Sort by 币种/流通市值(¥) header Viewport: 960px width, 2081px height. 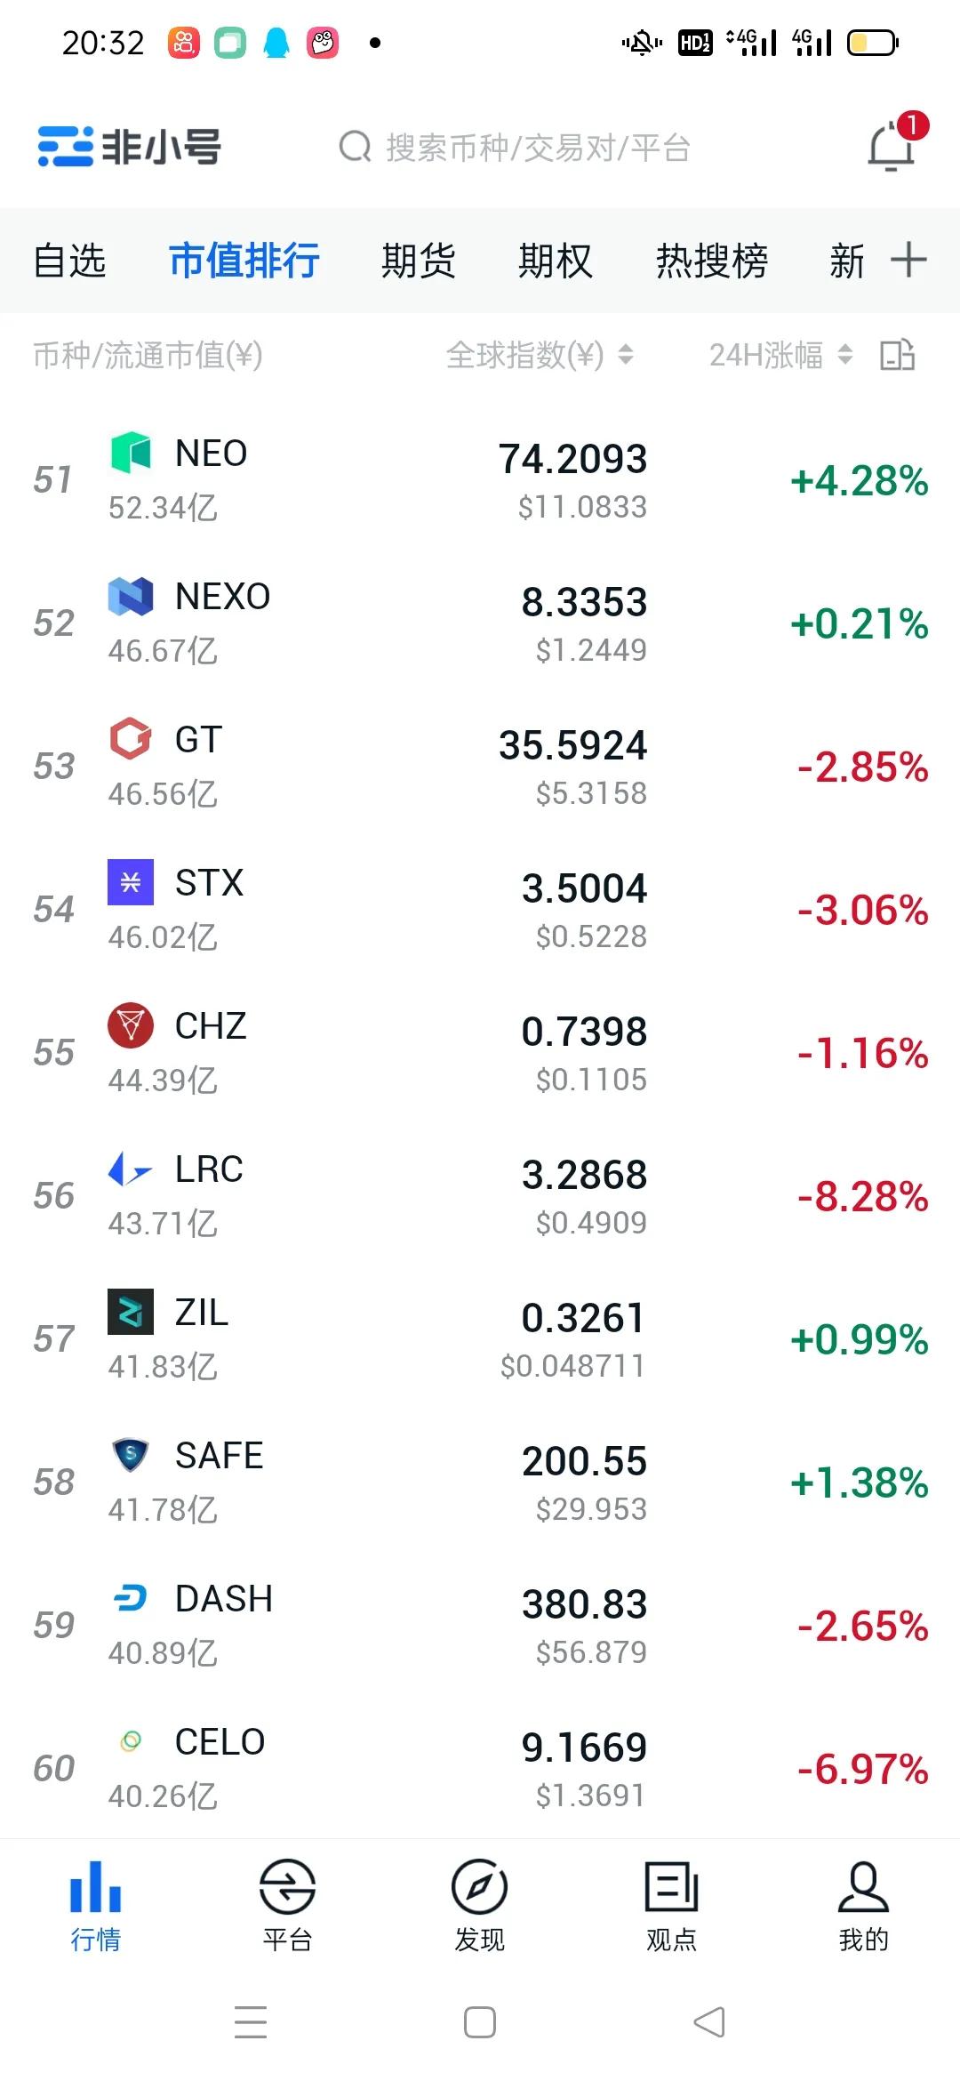tap(148, 355)
